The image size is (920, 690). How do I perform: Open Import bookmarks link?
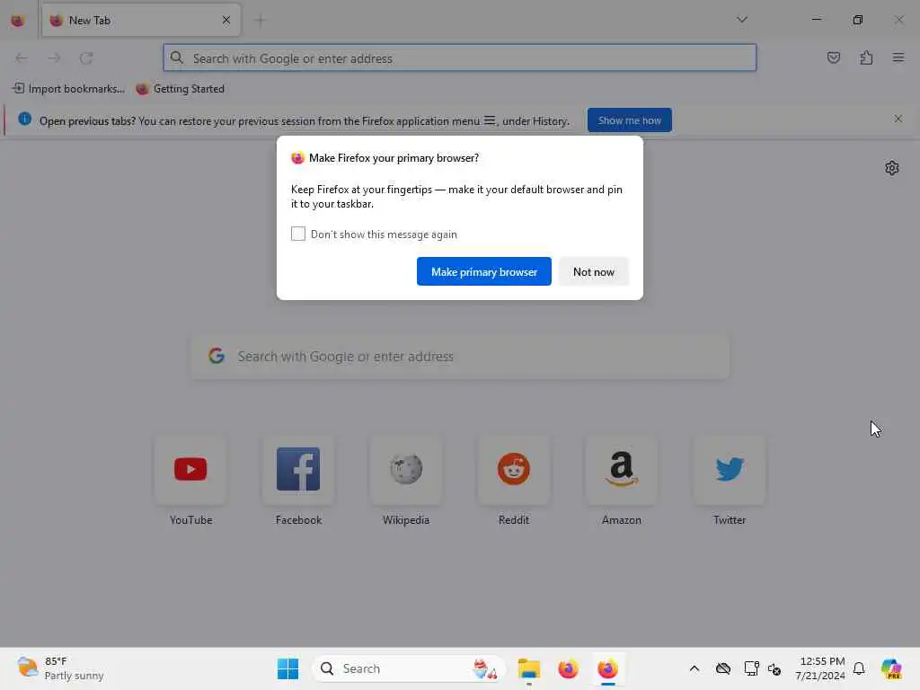coord(68,89)
